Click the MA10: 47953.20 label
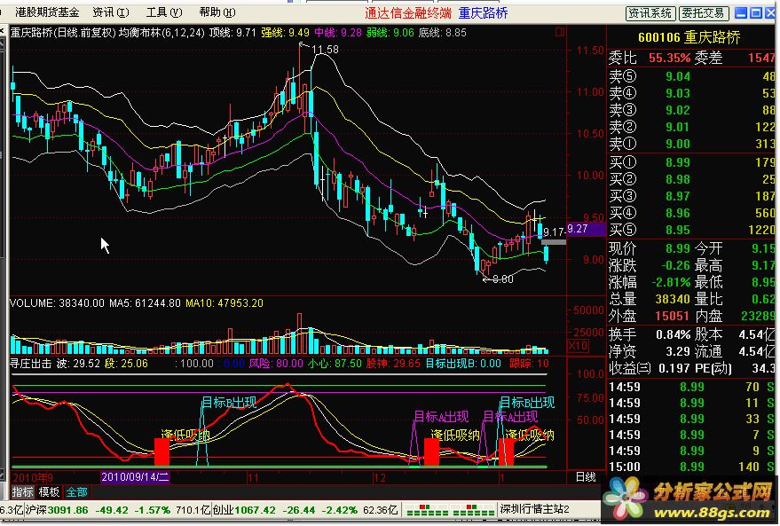This screenshot has width=780, height=526. tap(225, 302)
